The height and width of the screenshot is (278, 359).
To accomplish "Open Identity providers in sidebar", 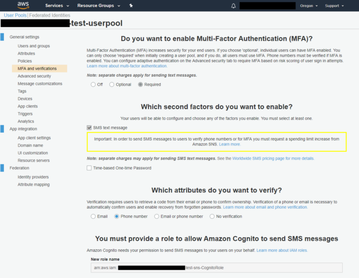I will tap(33, 177).
